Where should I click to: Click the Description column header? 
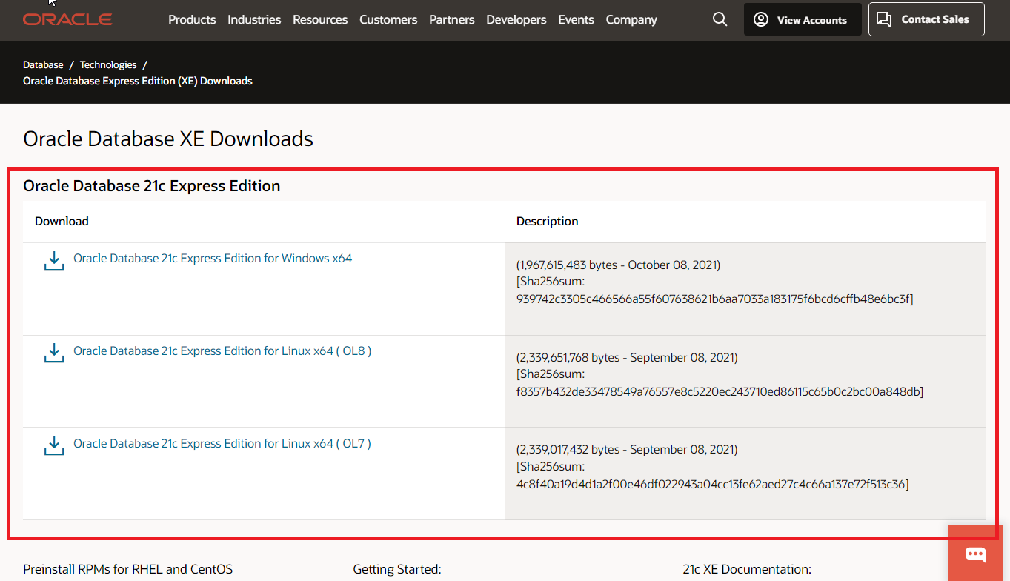pos(547,222)
